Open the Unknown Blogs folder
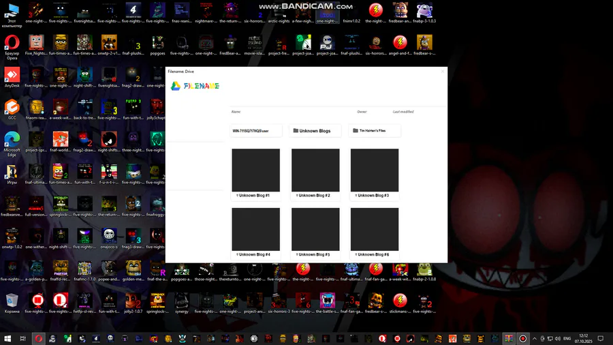The image size is (613, 345). 315,131
